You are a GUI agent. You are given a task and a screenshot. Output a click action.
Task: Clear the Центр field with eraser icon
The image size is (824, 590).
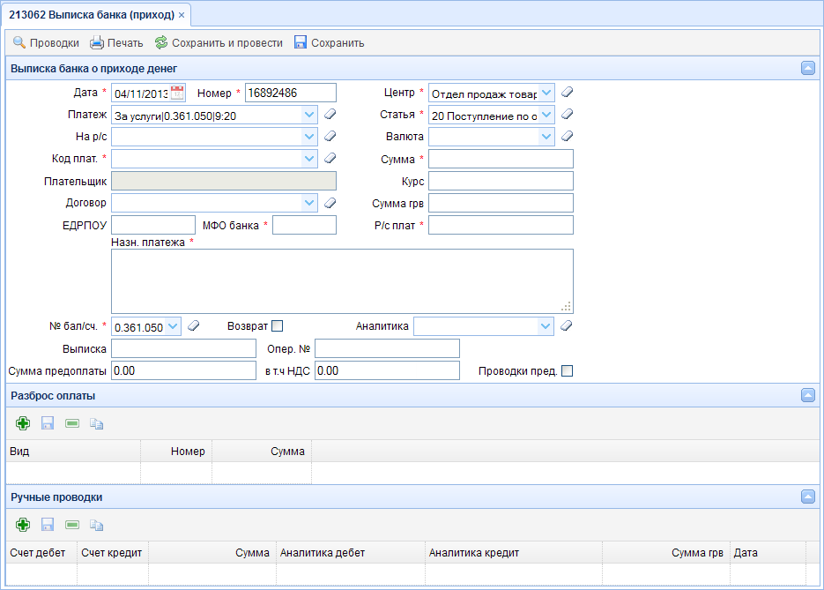pyautogui.click(x=567, y=92)
